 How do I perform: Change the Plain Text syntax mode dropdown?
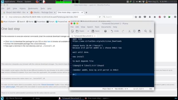tap(108, 89)
